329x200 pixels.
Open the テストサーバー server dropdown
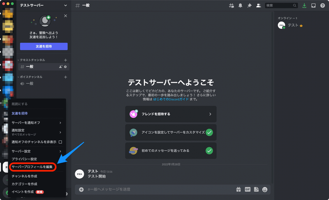65,5
